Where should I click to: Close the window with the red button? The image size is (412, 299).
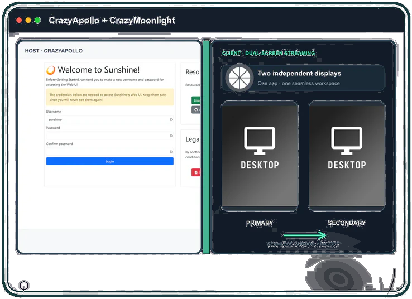pyautogui.click(x=19, y=20)
